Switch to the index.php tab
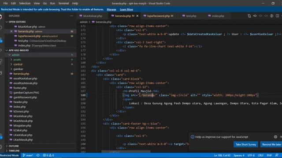The height and width of the screenshot is (158, 282). point(218,16)
